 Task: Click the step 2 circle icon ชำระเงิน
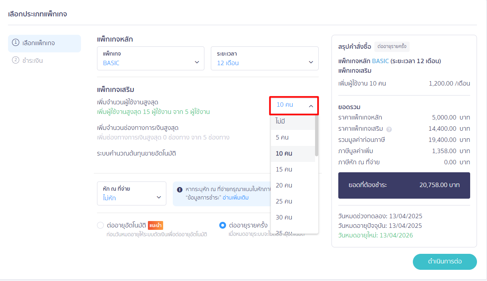click(16, 60)
